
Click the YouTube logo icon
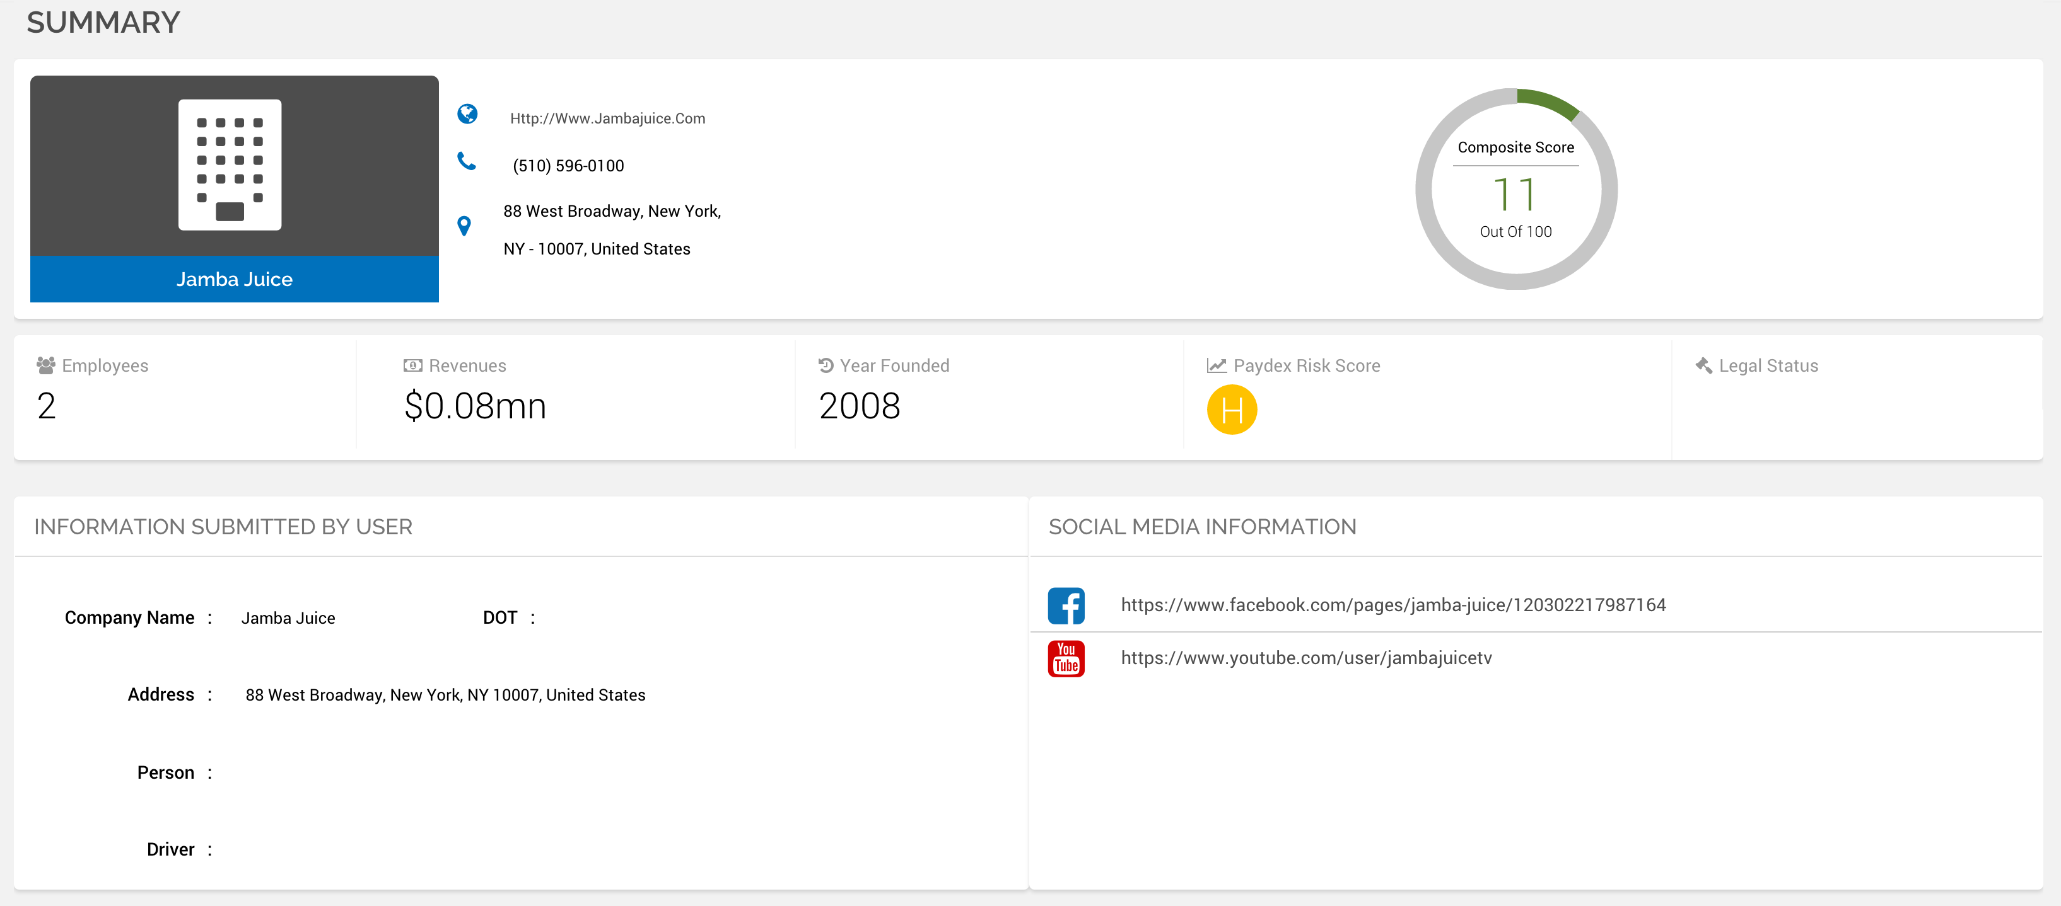tap(1066, 658)
